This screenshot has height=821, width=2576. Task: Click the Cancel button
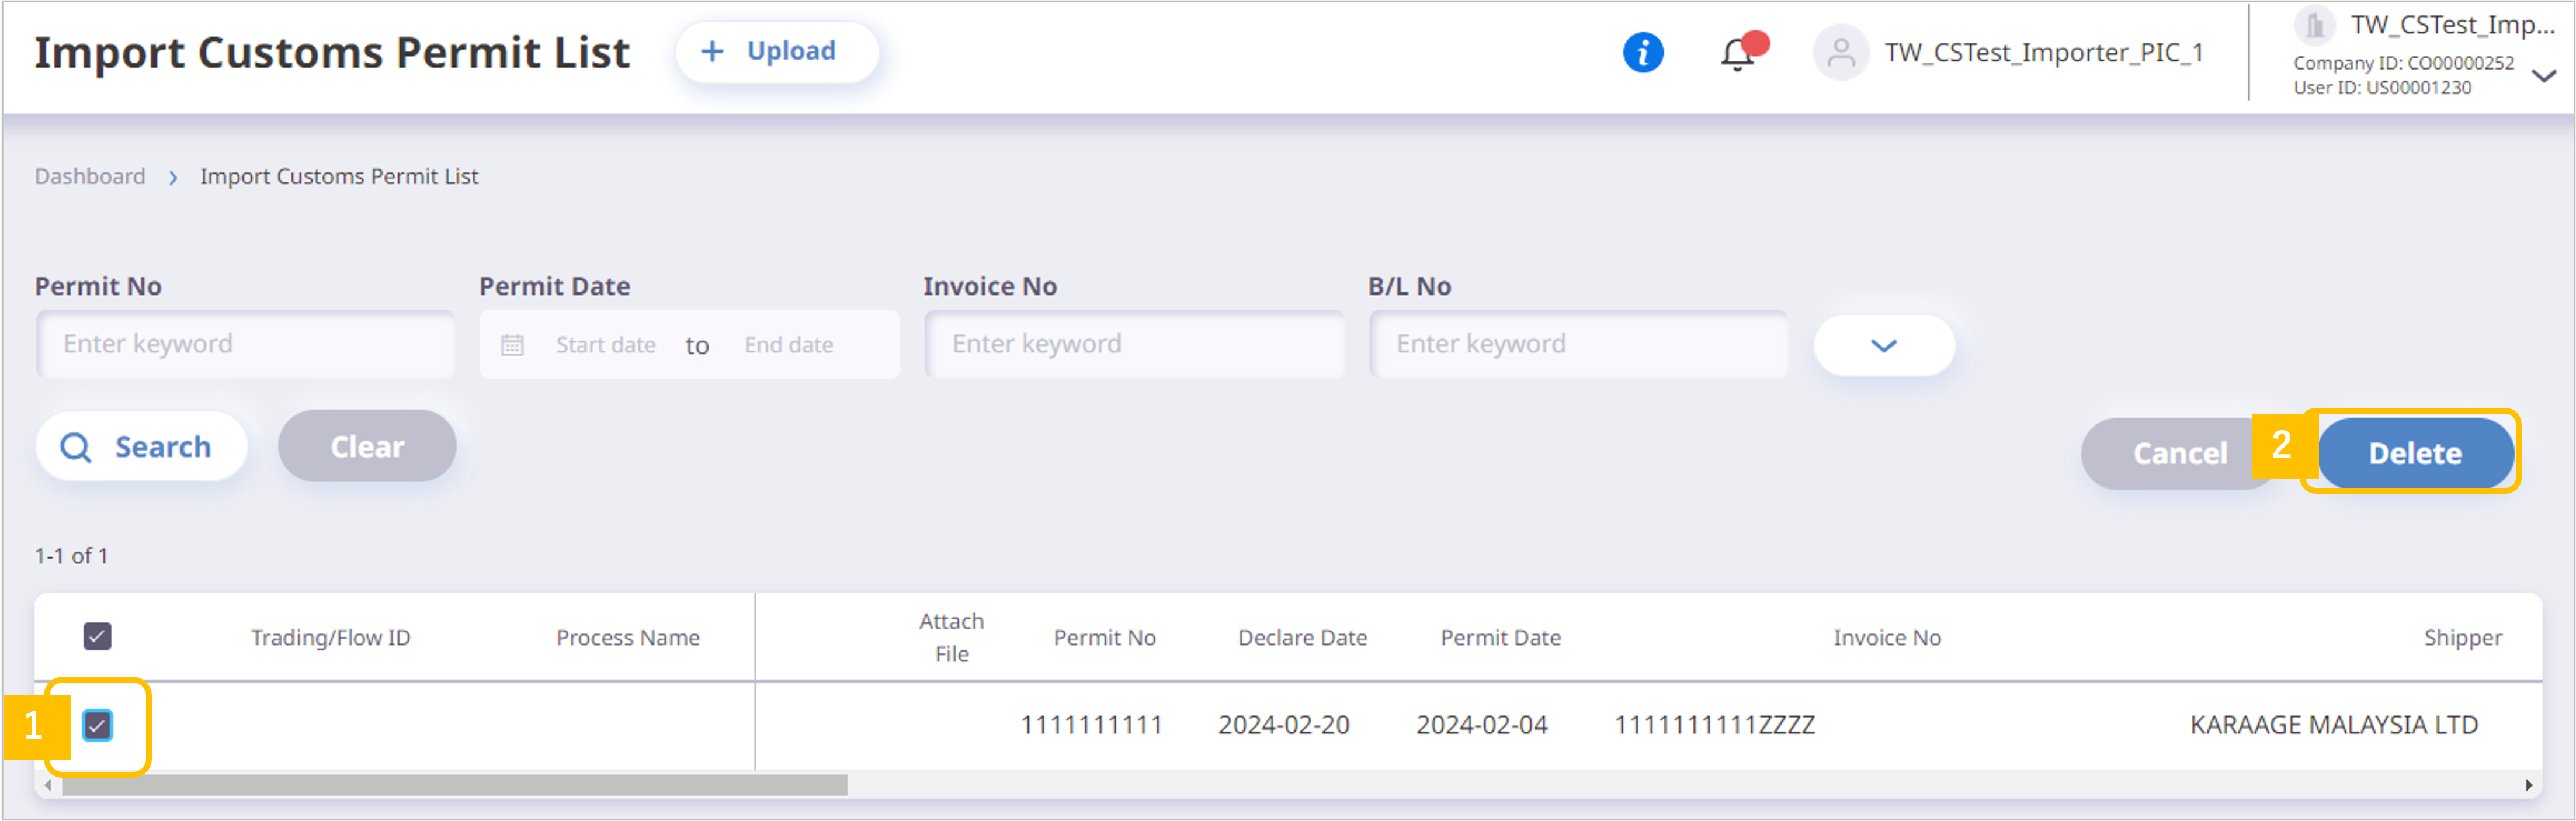point(2179,453)
